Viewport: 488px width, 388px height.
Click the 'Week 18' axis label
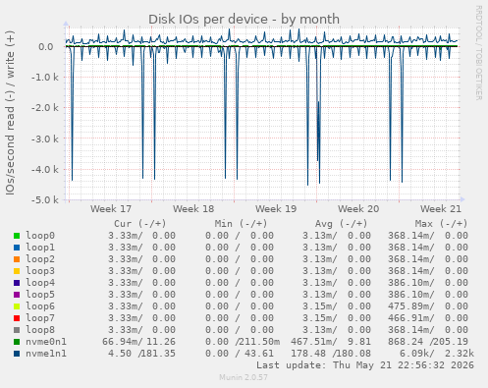[193, 209]
